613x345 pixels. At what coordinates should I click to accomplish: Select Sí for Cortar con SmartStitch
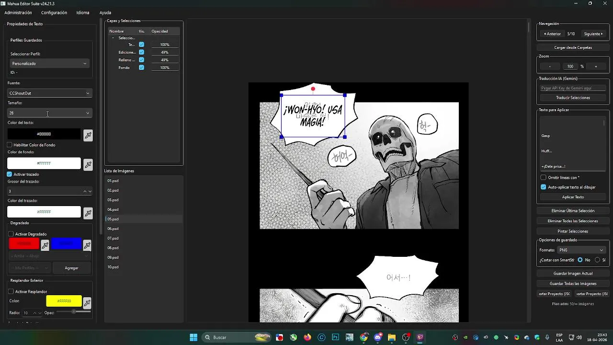[x=597, y=260]
